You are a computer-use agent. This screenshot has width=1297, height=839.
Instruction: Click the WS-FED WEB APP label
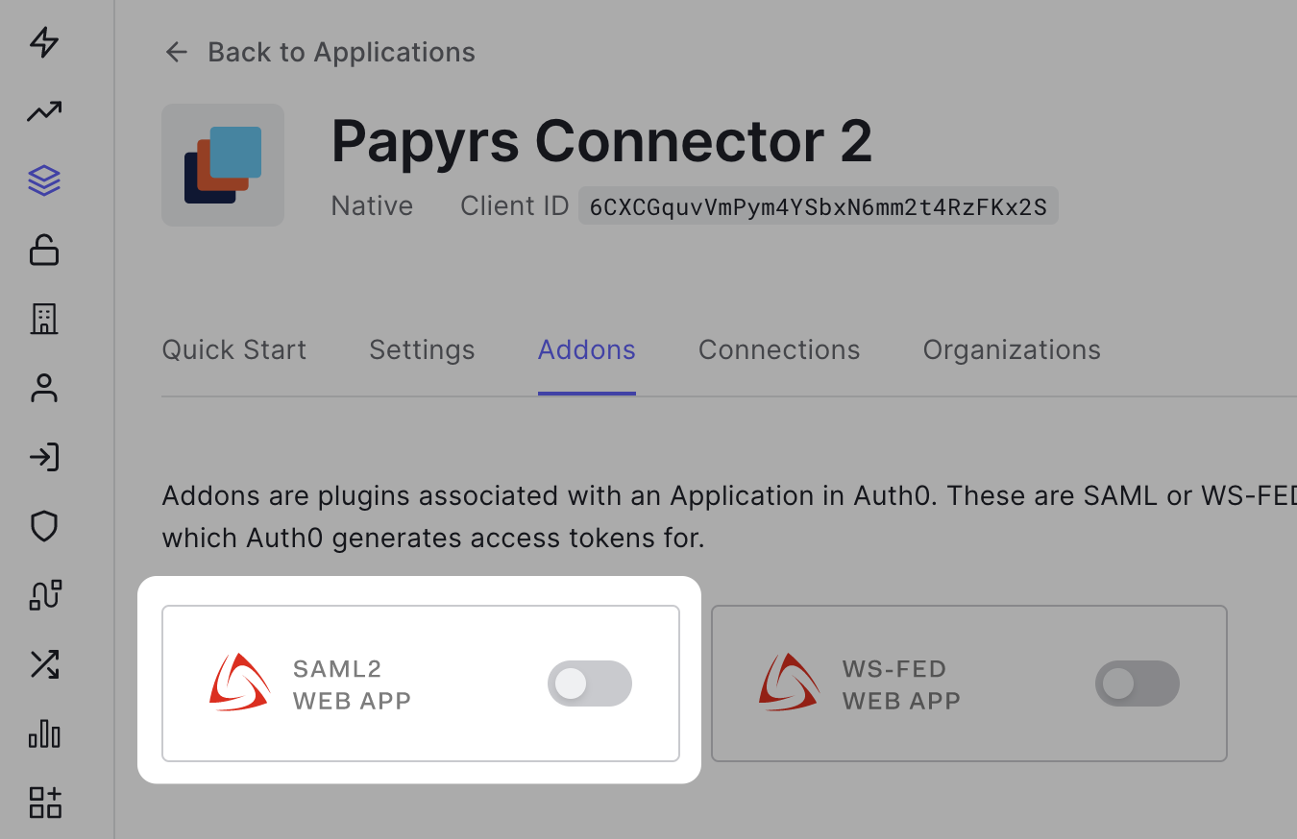point(901,684)
